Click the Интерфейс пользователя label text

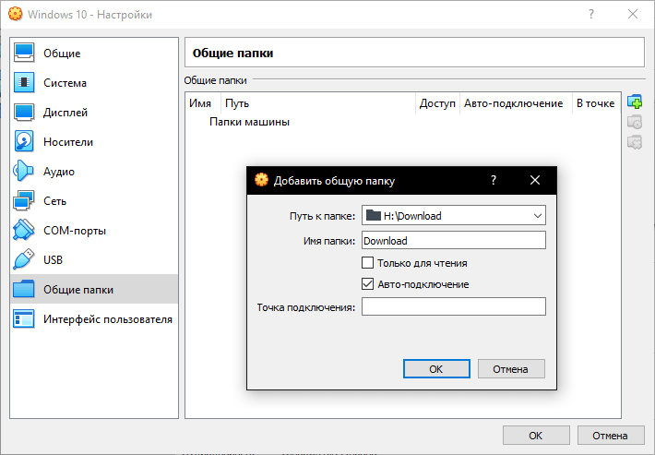108,319
